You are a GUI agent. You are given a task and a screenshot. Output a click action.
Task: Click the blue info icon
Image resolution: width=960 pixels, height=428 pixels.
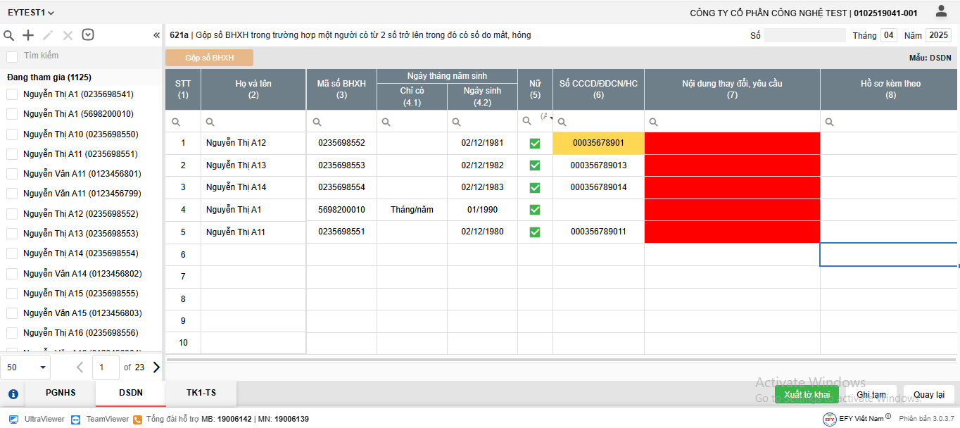pos(13,394)
